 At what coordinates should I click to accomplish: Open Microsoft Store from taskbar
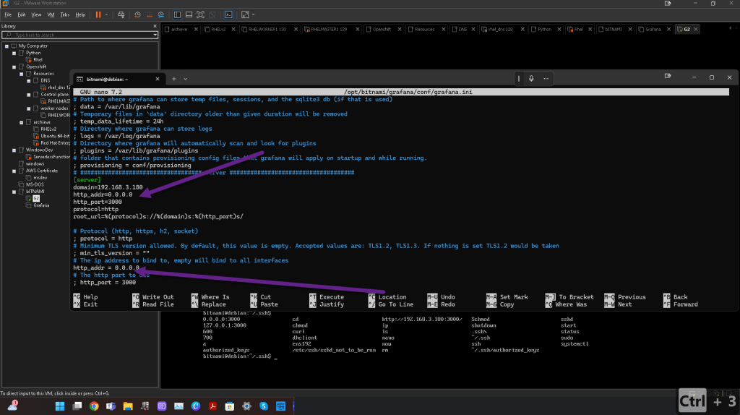(x=230, y=406)
